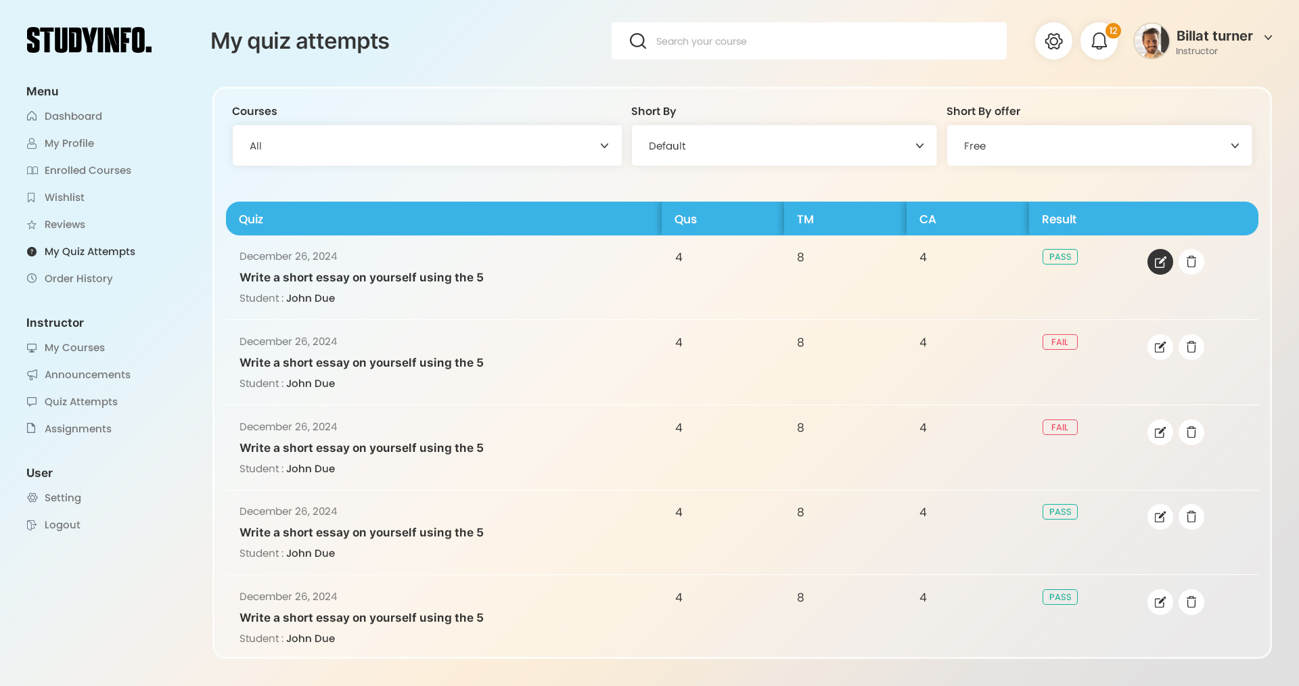Click the Billat turner profile avatar
The image size is (1299, 686).
pyautogui.click(x=1152, y=41)
